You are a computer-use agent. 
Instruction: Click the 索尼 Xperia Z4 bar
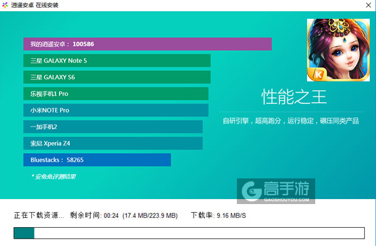(113, 143)
